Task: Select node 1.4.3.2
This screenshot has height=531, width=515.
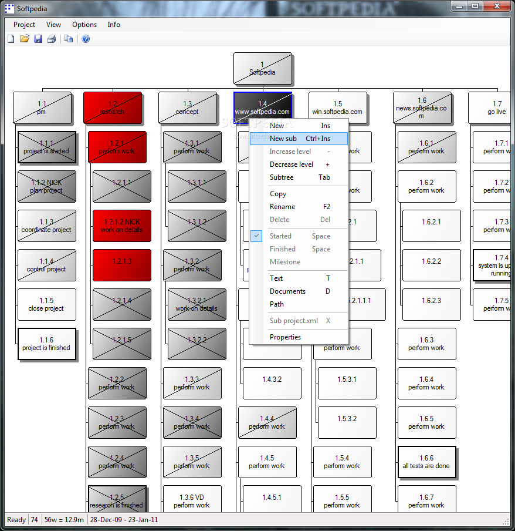Action: tap(272, 384)
